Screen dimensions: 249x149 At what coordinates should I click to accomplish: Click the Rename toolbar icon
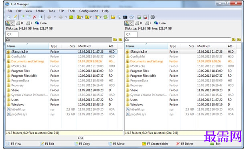pos(41,17)
